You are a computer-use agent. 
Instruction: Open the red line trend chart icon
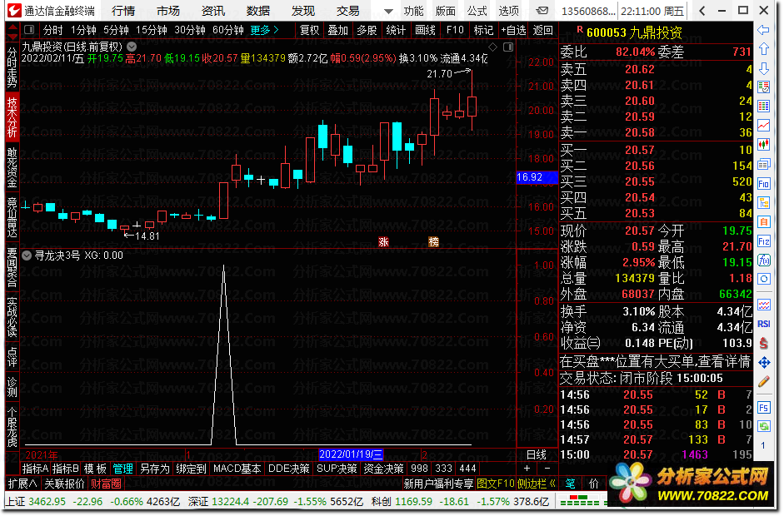(x=763, y=126)
